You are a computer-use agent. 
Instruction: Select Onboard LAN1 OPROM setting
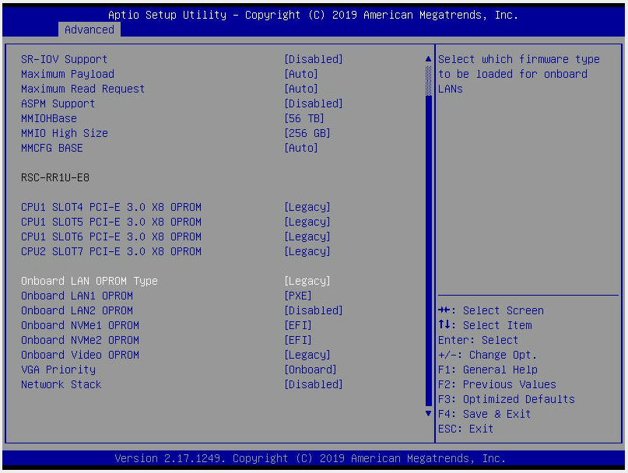pyautogui.click(x=77, y=296)
